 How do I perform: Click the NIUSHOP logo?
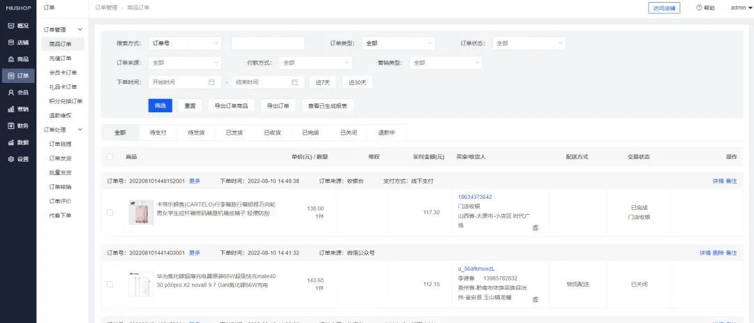(17, 8)
